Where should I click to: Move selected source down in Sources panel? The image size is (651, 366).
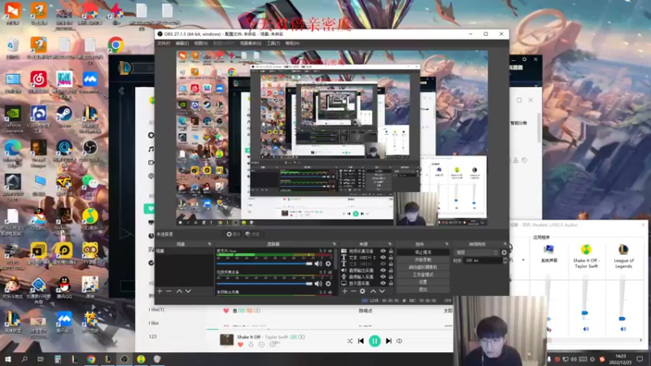pyautogui.click(x=382, y=291)
